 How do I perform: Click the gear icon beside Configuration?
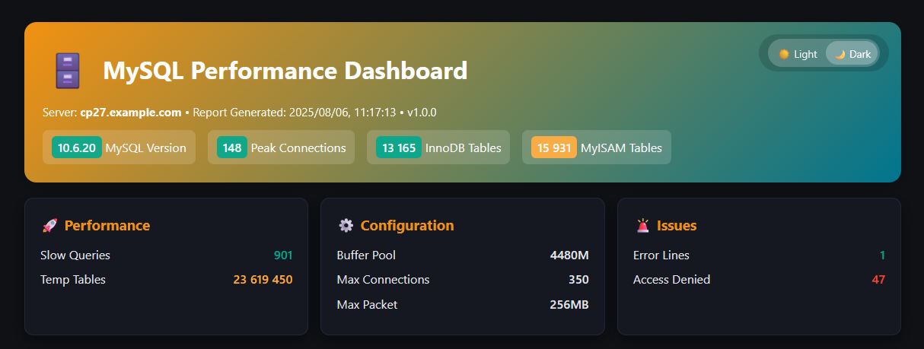pos(346,225)
